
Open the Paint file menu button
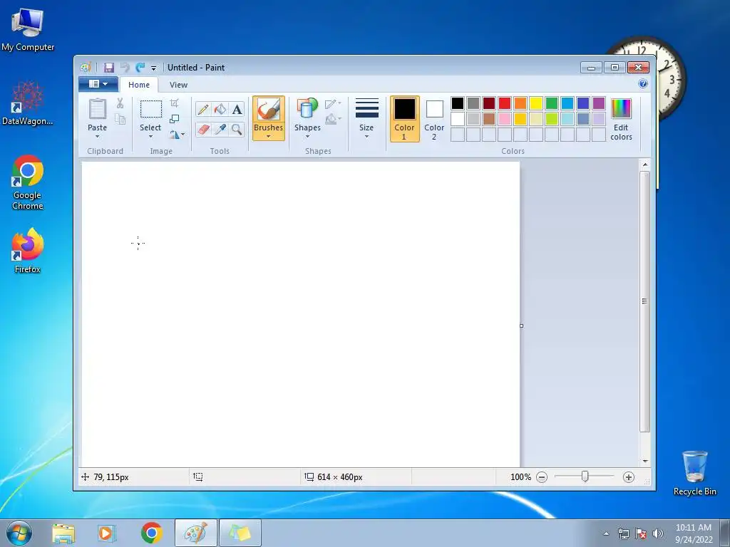pyautogui.click(x=98, y=84)
